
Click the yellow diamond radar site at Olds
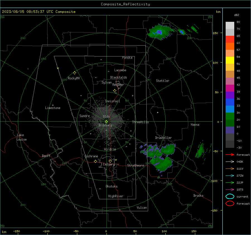pos(106,122)
